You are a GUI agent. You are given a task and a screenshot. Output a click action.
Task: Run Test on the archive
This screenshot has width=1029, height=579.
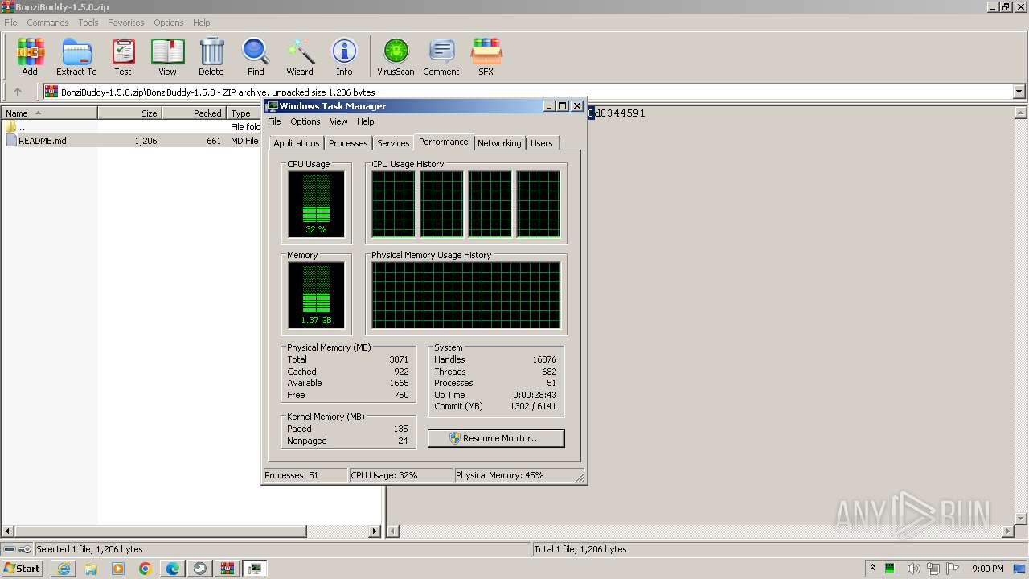click(x=123, y=56)
